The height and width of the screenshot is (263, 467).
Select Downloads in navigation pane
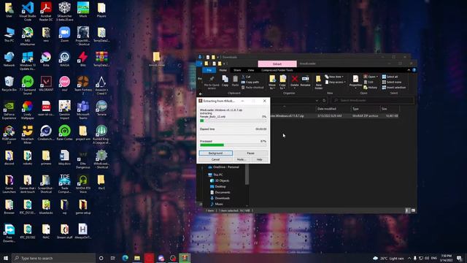pyautogui.click(x=220, y=198)
